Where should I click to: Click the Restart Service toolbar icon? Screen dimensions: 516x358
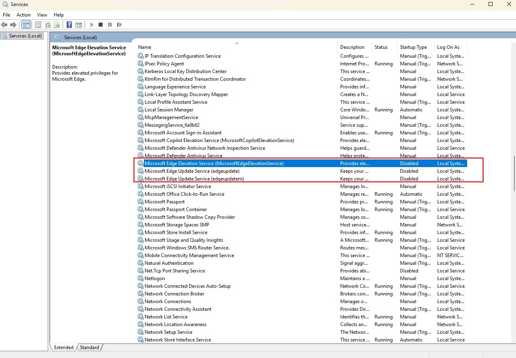pyautogui.click(x=119, y=25)
